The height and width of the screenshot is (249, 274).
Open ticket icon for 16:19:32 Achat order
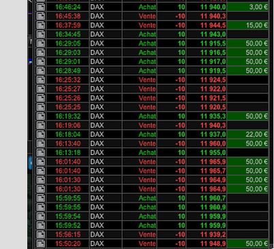coord(41,116)
